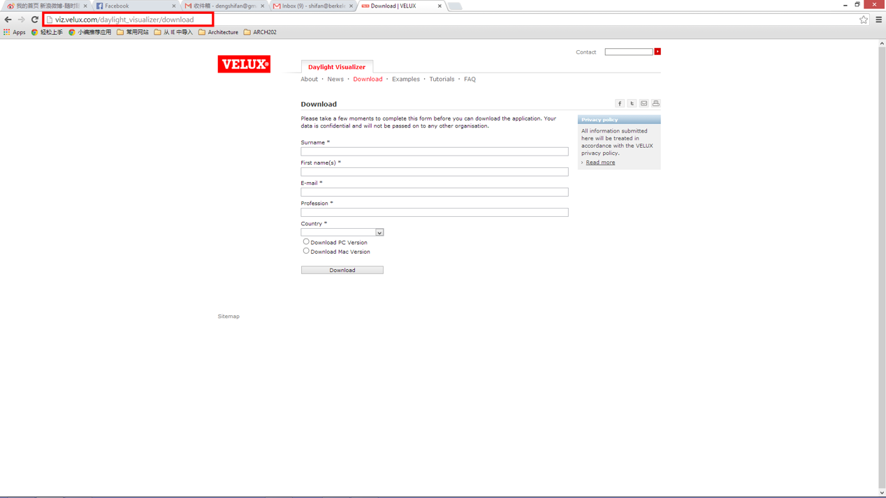This screenshot has width=886, height=498.
Task: Open 小编推荐应用 bookmark
Action: point(90,32)
